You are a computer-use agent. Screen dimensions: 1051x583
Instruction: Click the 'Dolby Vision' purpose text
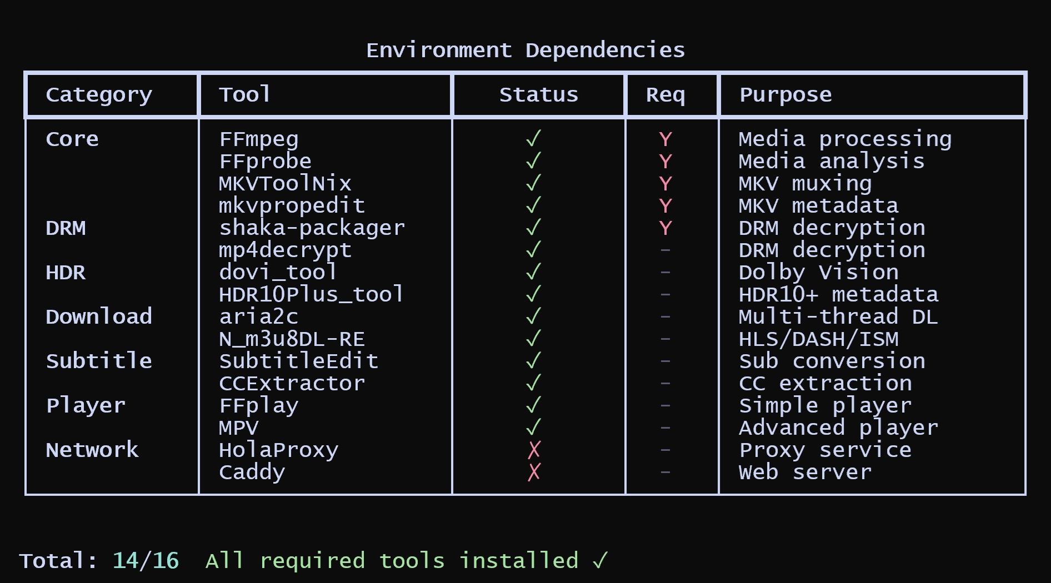point(818,272)
